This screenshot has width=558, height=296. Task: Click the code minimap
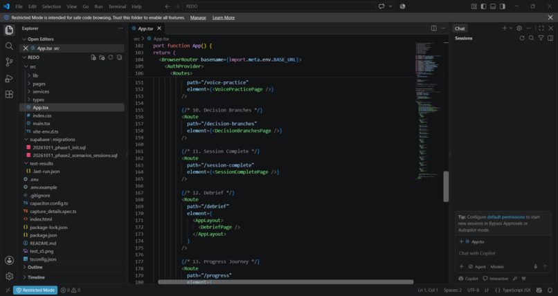point(428,111)
